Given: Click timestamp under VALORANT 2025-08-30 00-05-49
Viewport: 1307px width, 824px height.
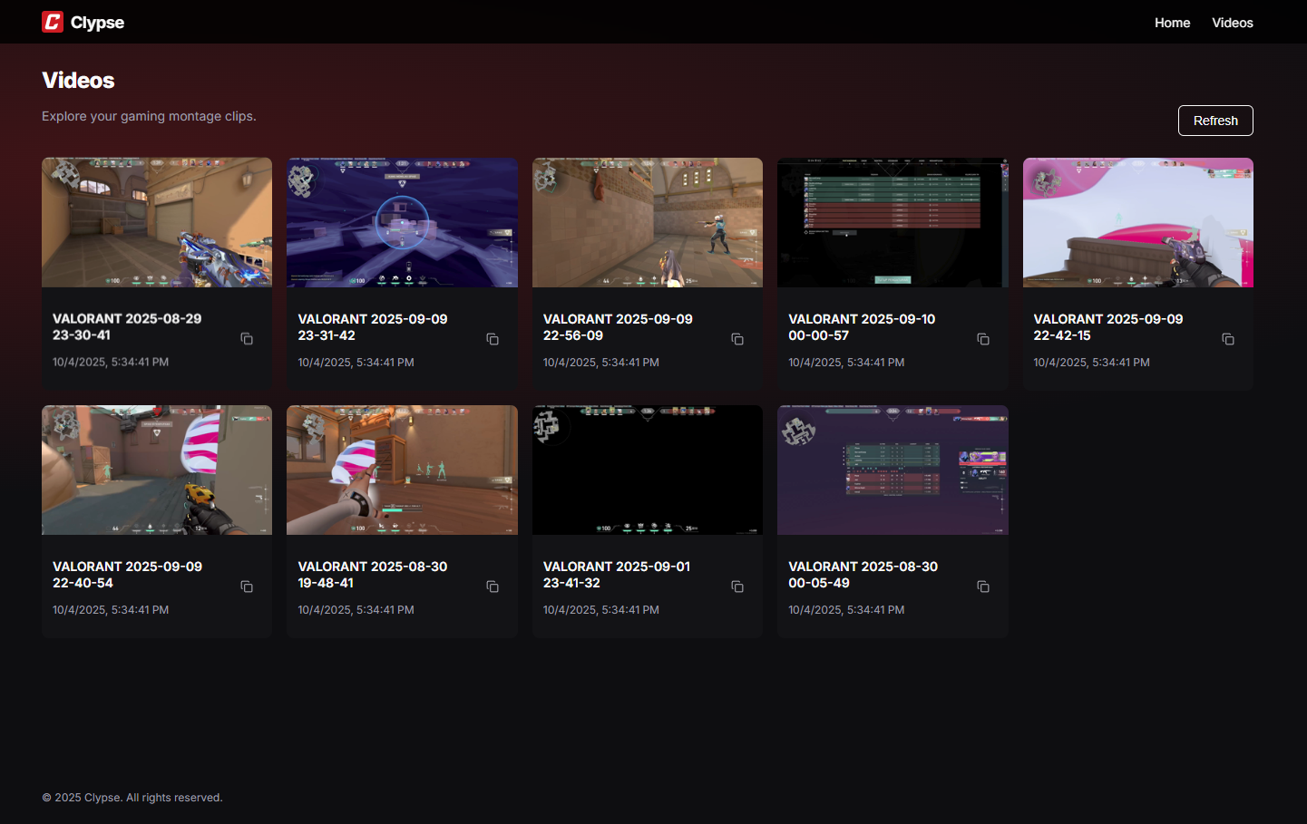Looking at the screenshot, I should 846,609.
